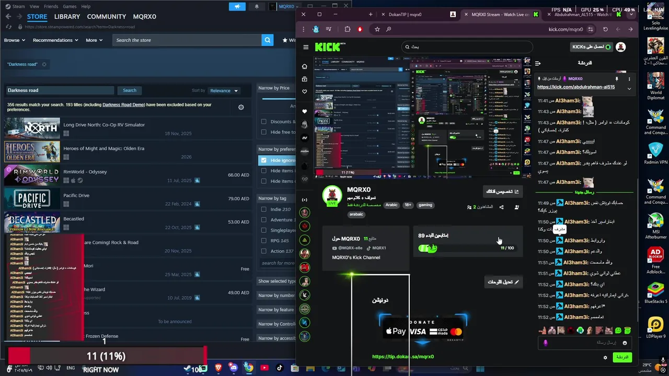Image resolution: width=669 pixels, height=376 pixels.
Task: Open the Kick profile avatar menu
Action: 621,47
